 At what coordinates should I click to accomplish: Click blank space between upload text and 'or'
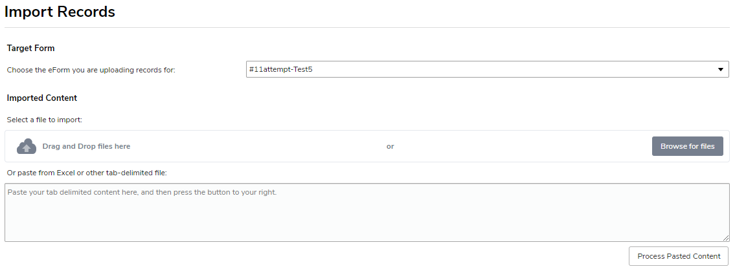click(x=258, y=147)
